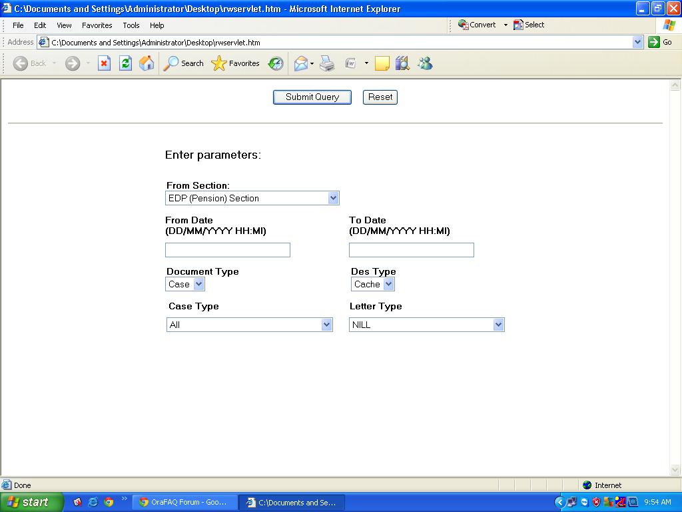
Task: Click the From Date input field
Action: (228, 250)
